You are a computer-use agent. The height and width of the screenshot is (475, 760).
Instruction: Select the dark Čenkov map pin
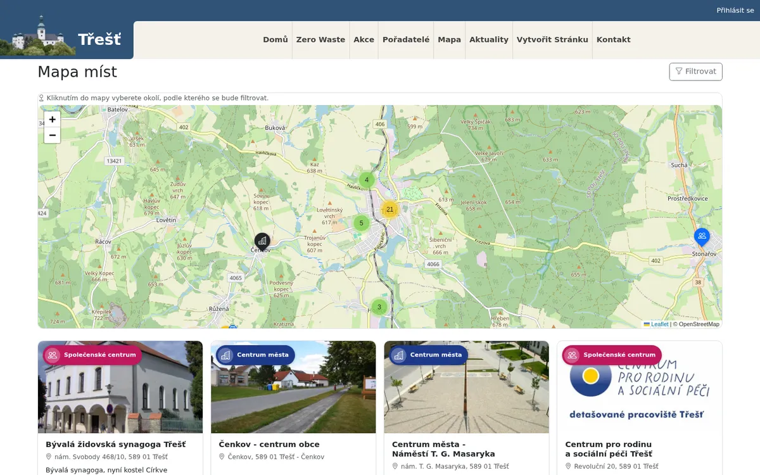point(262,241)
